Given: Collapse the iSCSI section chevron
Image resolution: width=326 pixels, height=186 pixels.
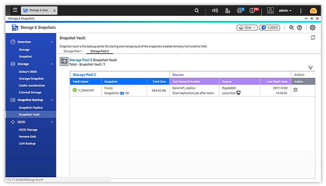Looking at the screenshot, I should [52, 122].
